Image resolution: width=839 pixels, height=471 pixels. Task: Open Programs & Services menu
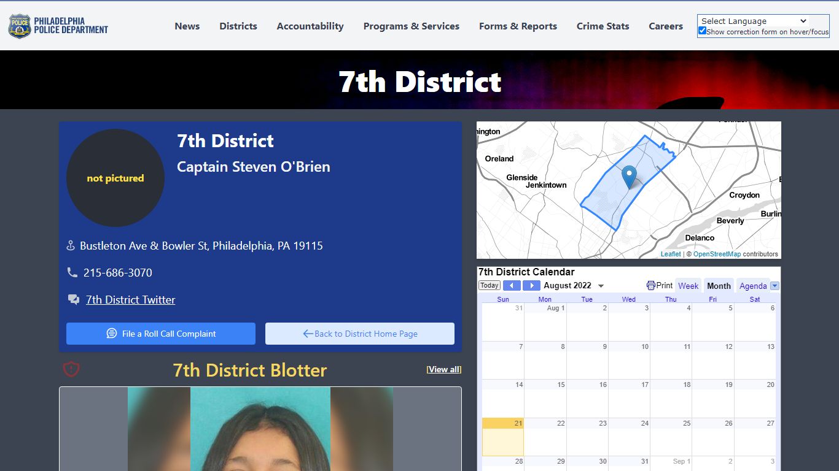click(412, 26)
